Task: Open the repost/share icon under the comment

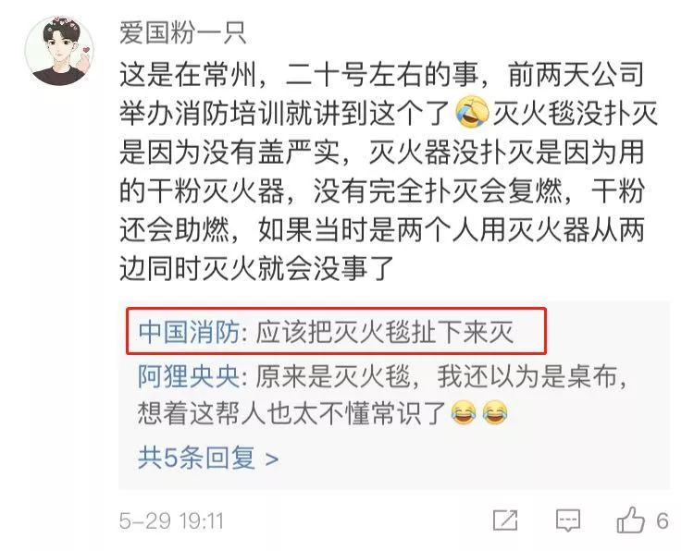Action: click(x=505, y=520)
